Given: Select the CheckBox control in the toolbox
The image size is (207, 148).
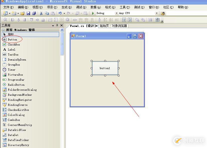Looking at the screenshot, I should [x=31, y=44].
